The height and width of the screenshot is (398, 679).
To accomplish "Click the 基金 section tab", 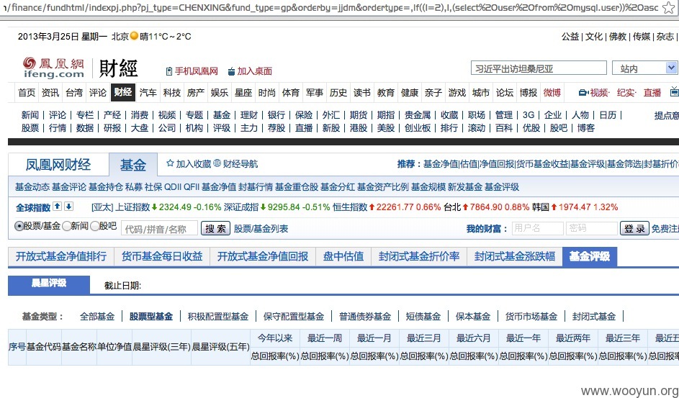I will coord(133,165).
